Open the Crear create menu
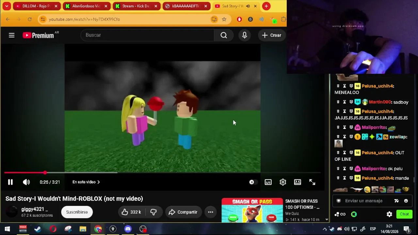This screenshot has width=418, height=235. click(x=272, y=35)
